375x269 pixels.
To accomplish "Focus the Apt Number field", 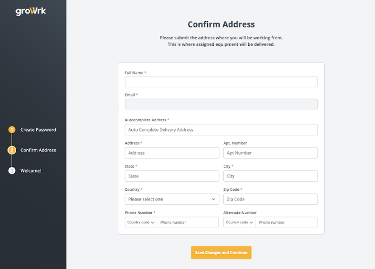I will pyautogui.click(x=270, y=153).
